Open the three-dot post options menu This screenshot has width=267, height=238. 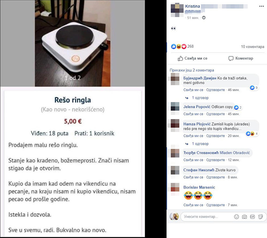[x=262, y=6]
